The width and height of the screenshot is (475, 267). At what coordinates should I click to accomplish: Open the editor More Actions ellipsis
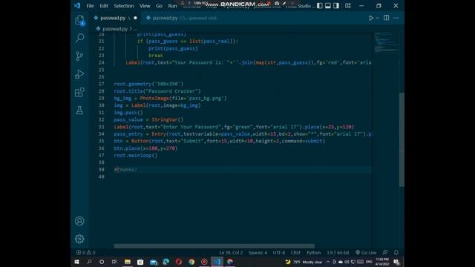pyautogui.click(x=396, y=18)
